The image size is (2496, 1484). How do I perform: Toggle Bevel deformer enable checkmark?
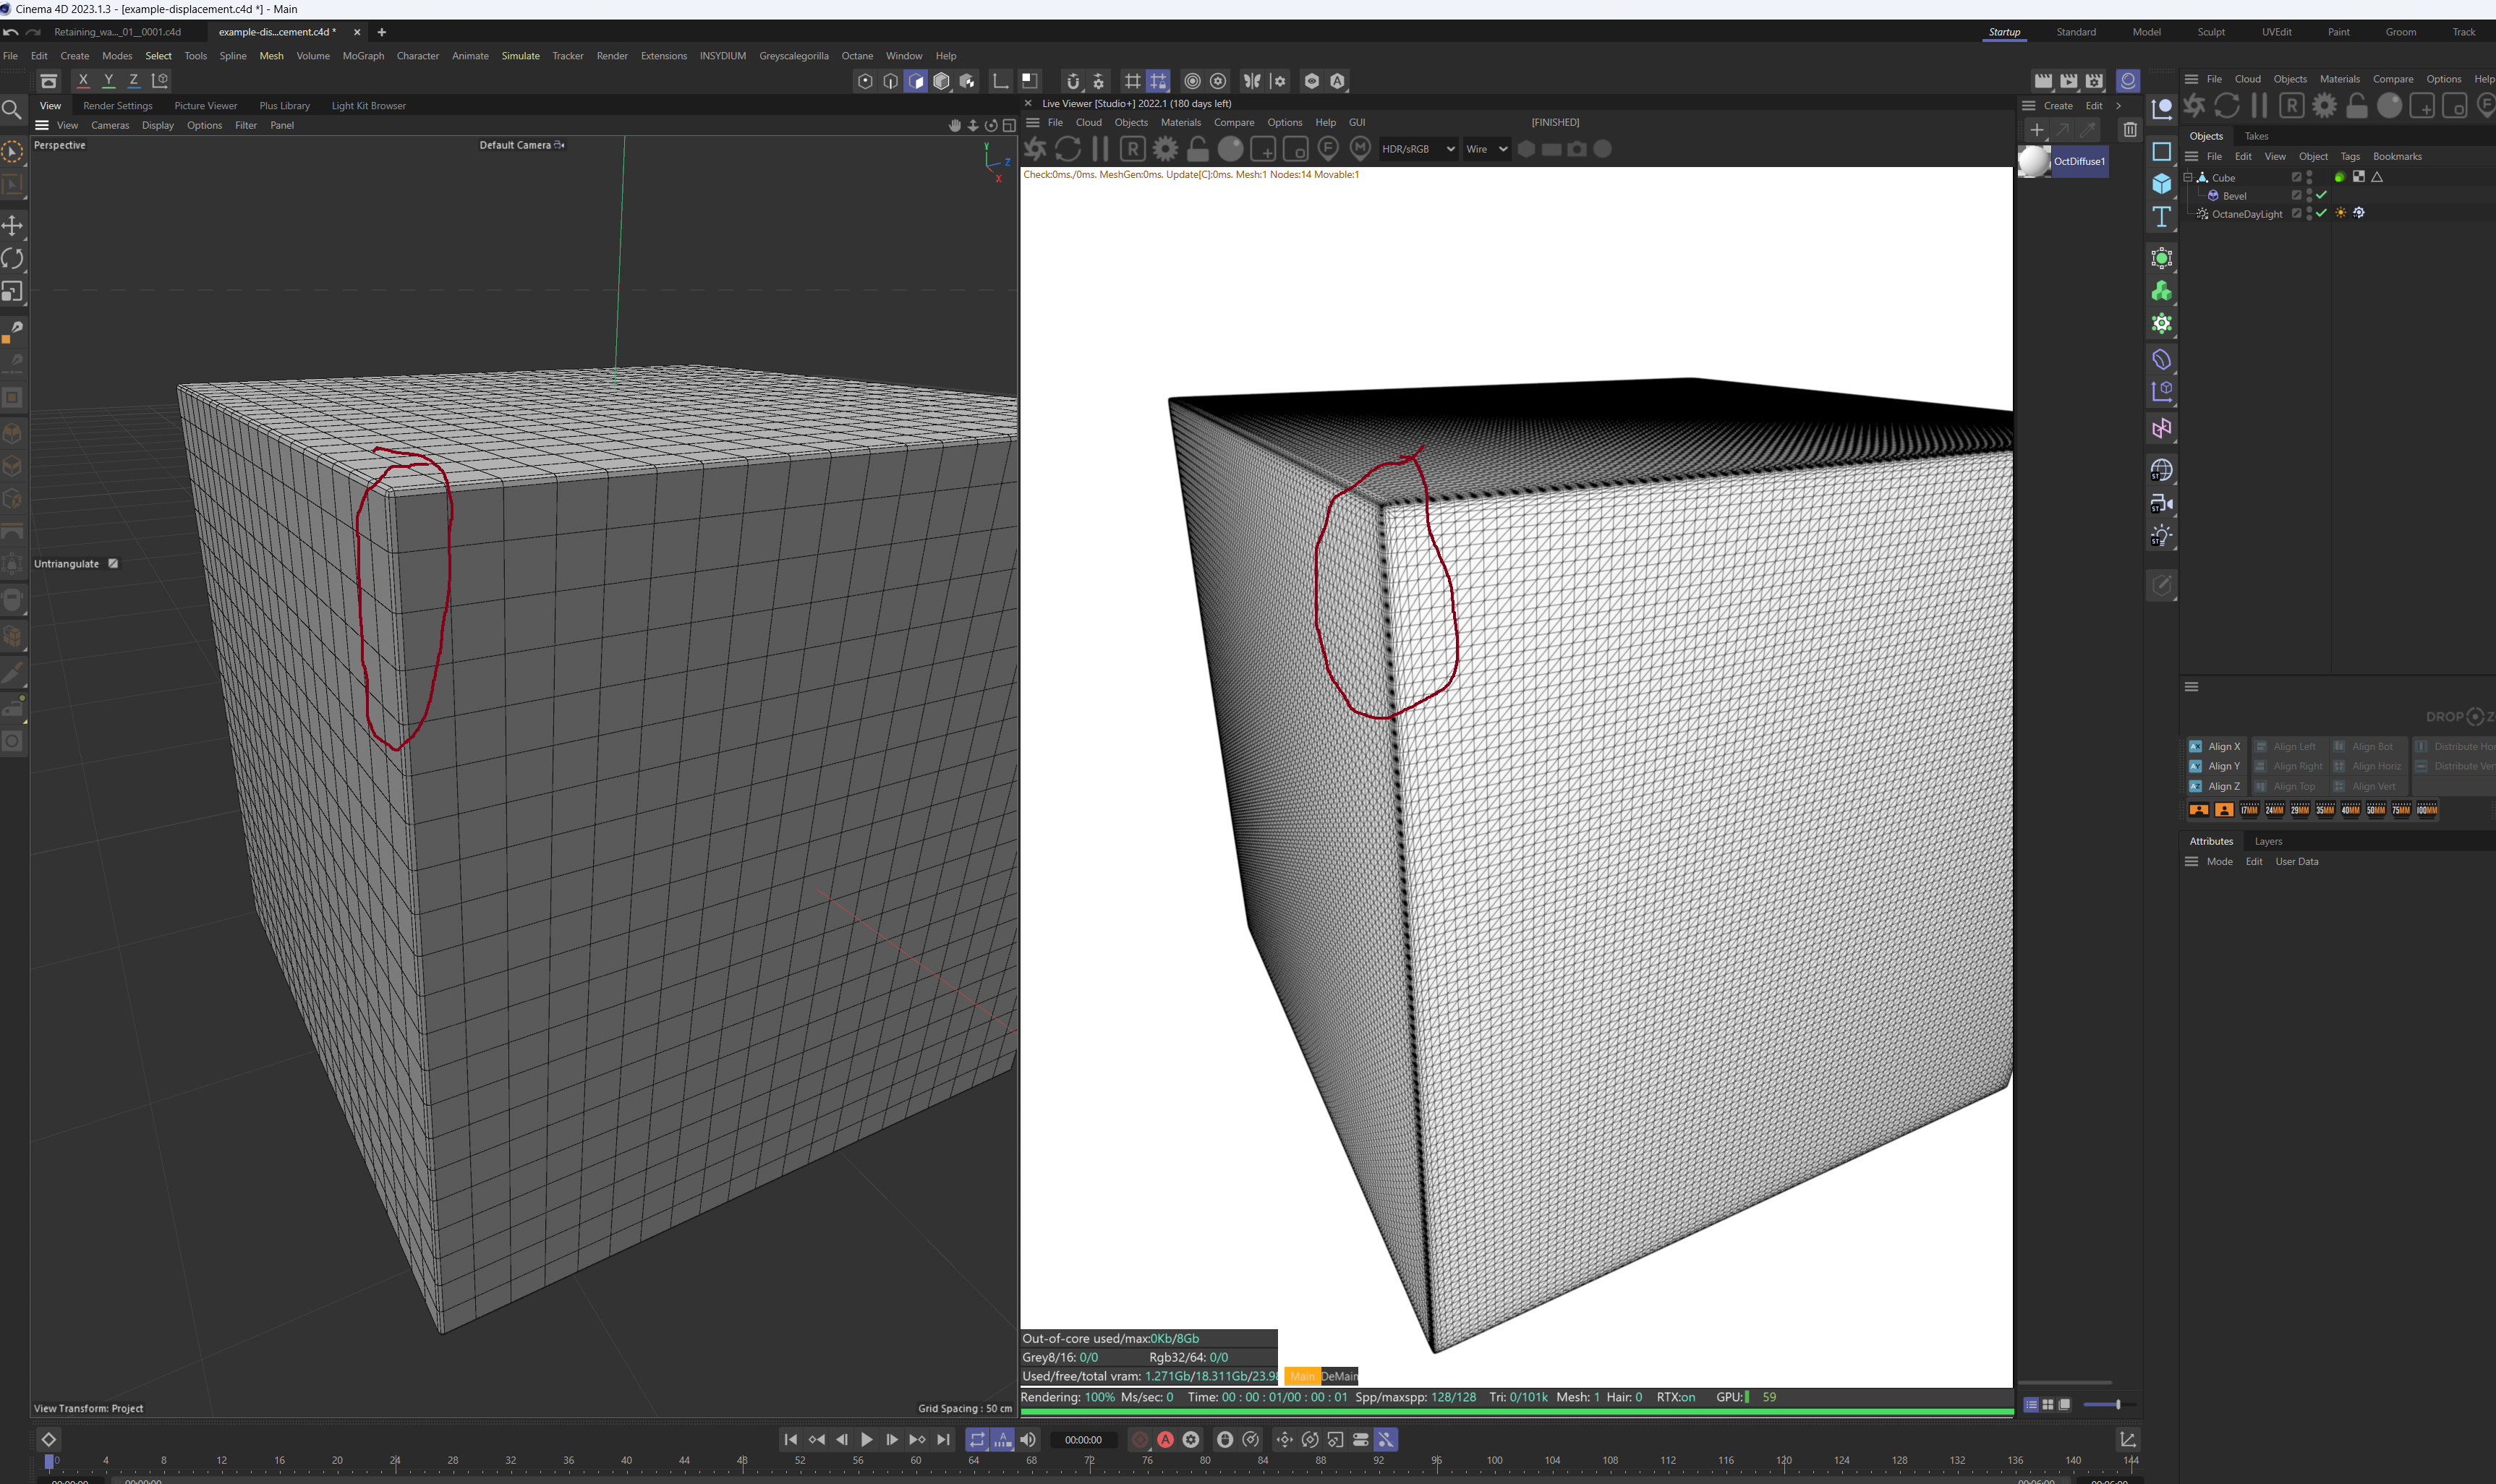(2321, 196)
